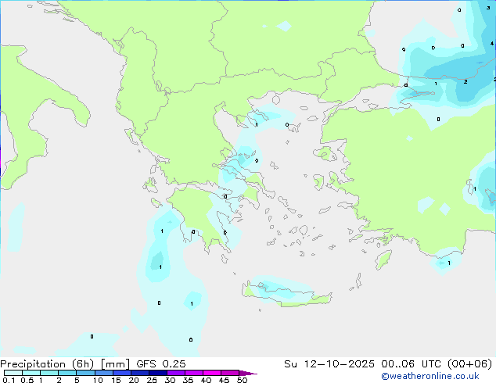Click the '35' legend scale label
The width and height of the screenshot is (496, 383).
188,380
